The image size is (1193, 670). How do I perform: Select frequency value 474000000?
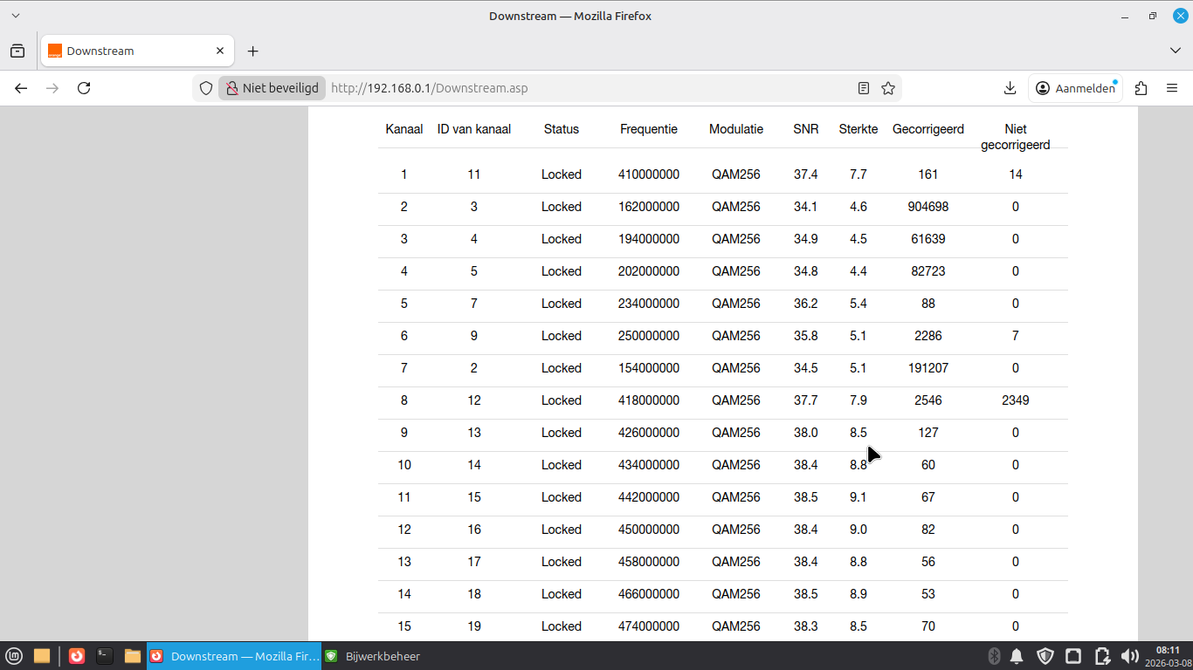tap(649, 626)
